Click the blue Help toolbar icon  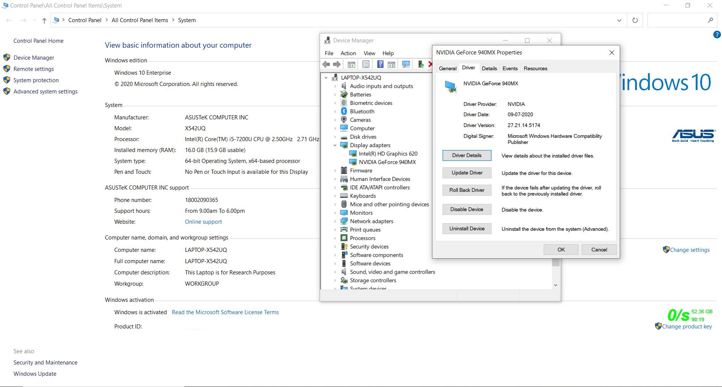[x=380, y=64]
